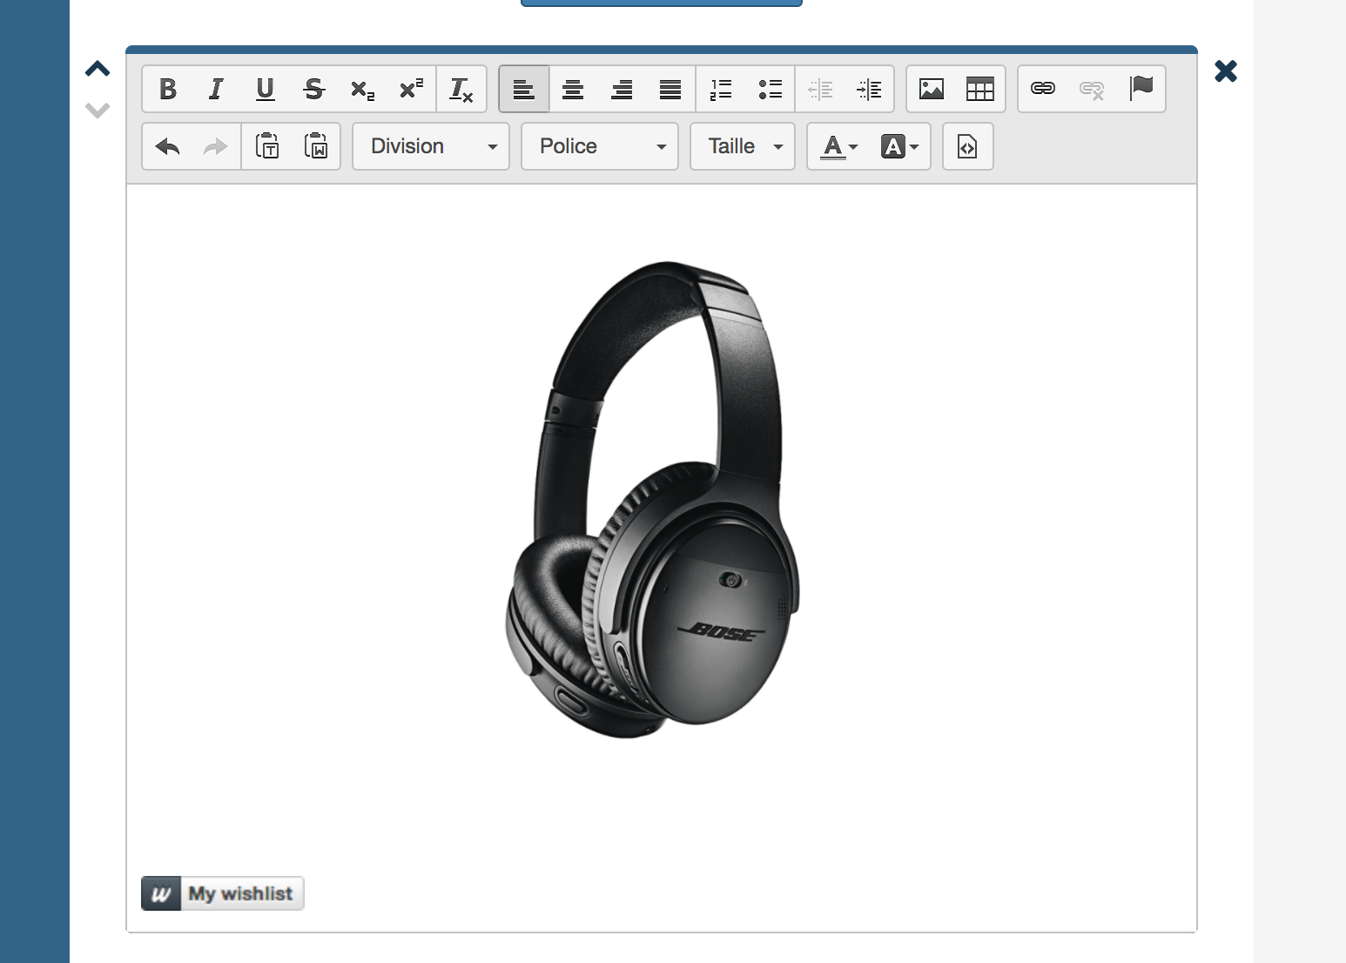Open the Division format dropdown
This screenshot has width=1346, height=963.
click(x=431, y=146)
